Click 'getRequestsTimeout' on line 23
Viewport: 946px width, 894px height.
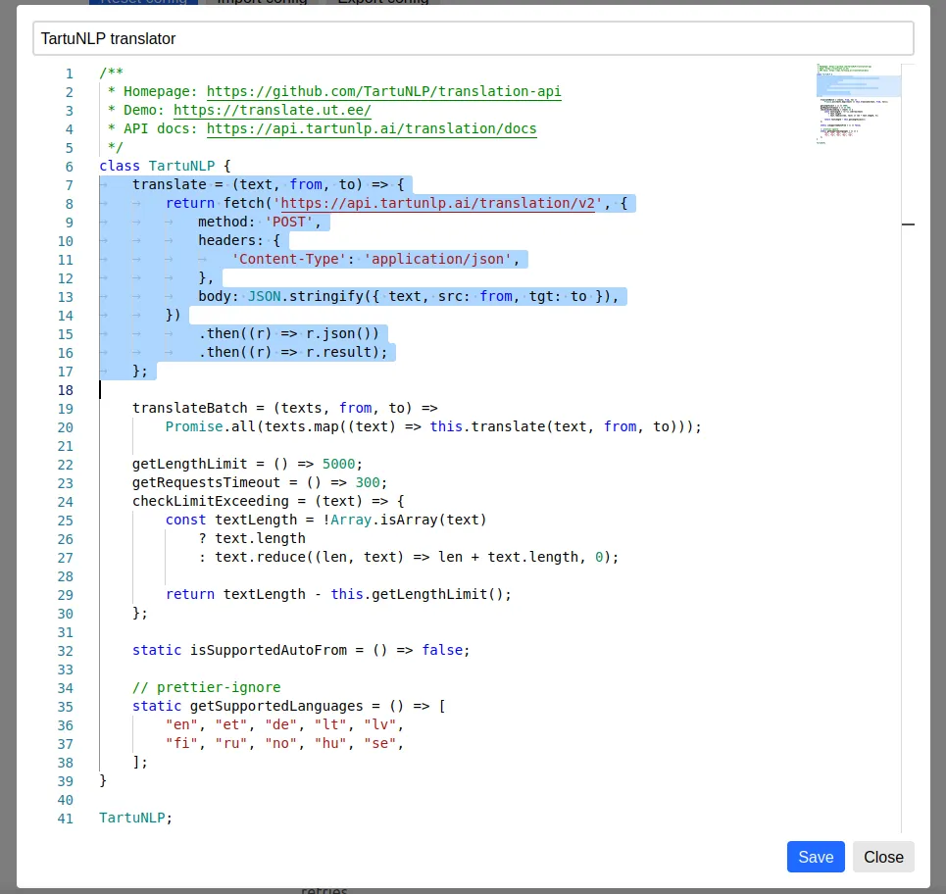tap(206, 482)
